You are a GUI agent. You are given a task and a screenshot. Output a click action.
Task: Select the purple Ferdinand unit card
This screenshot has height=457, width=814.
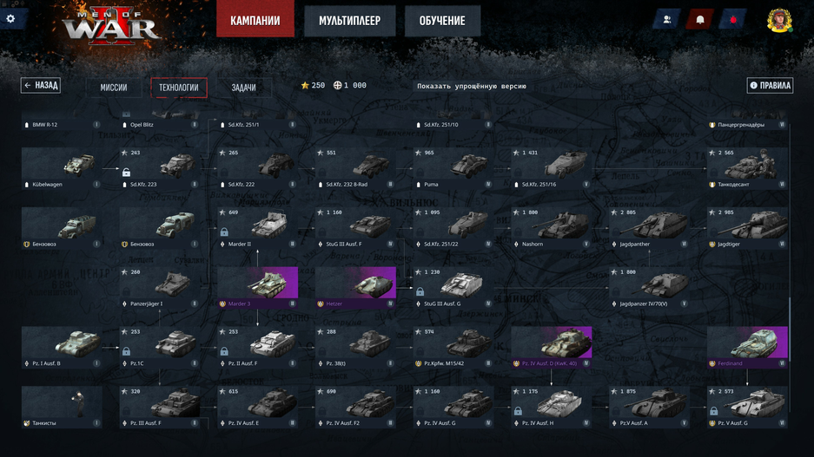747,347
